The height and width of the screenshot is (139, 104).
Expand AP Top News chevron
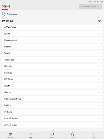(99, 27)
